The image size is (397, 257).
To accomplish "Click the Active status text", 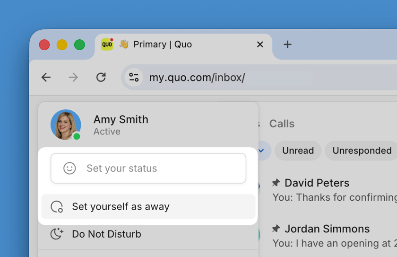I will 107,132.
